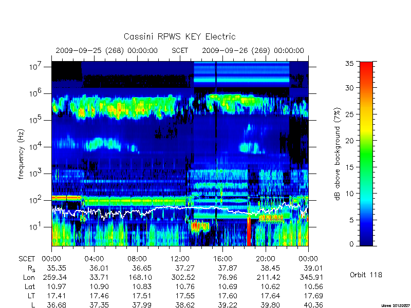Click the SCET time tick '04:00'

point(94,259)
